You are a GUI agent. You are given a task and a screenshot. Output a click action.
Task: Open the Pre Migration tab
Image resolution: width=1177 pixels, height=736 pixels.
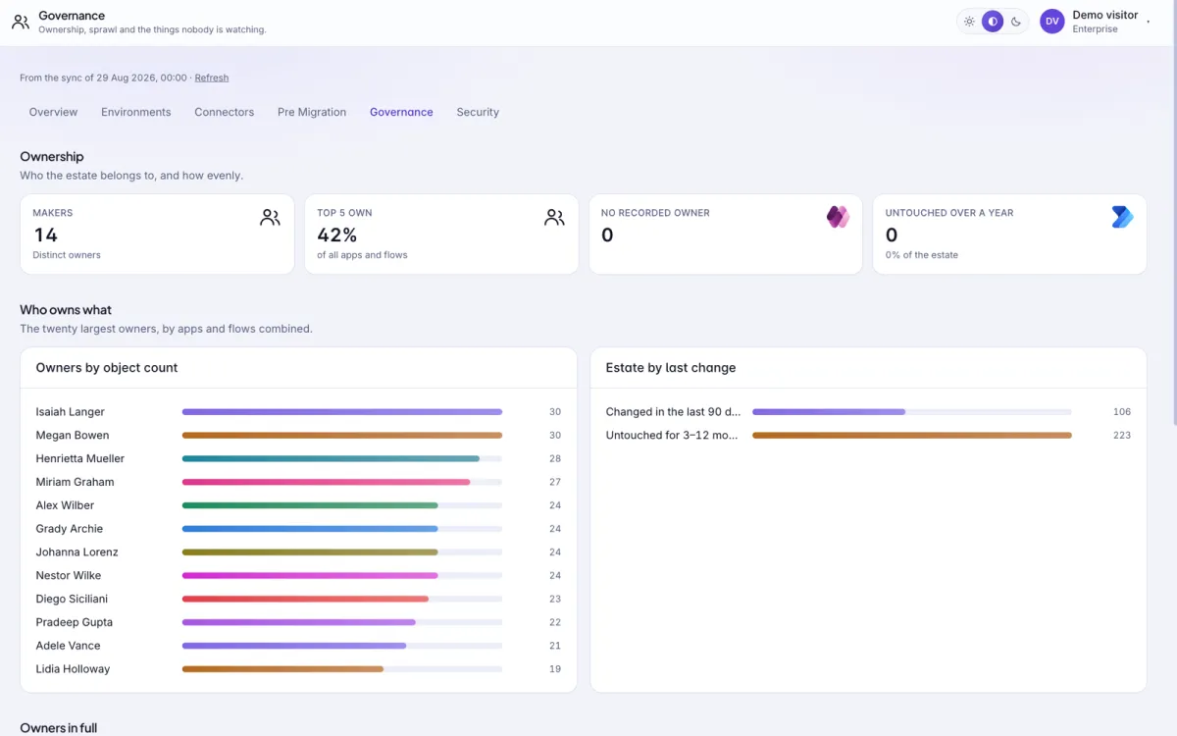click(312, 112)
